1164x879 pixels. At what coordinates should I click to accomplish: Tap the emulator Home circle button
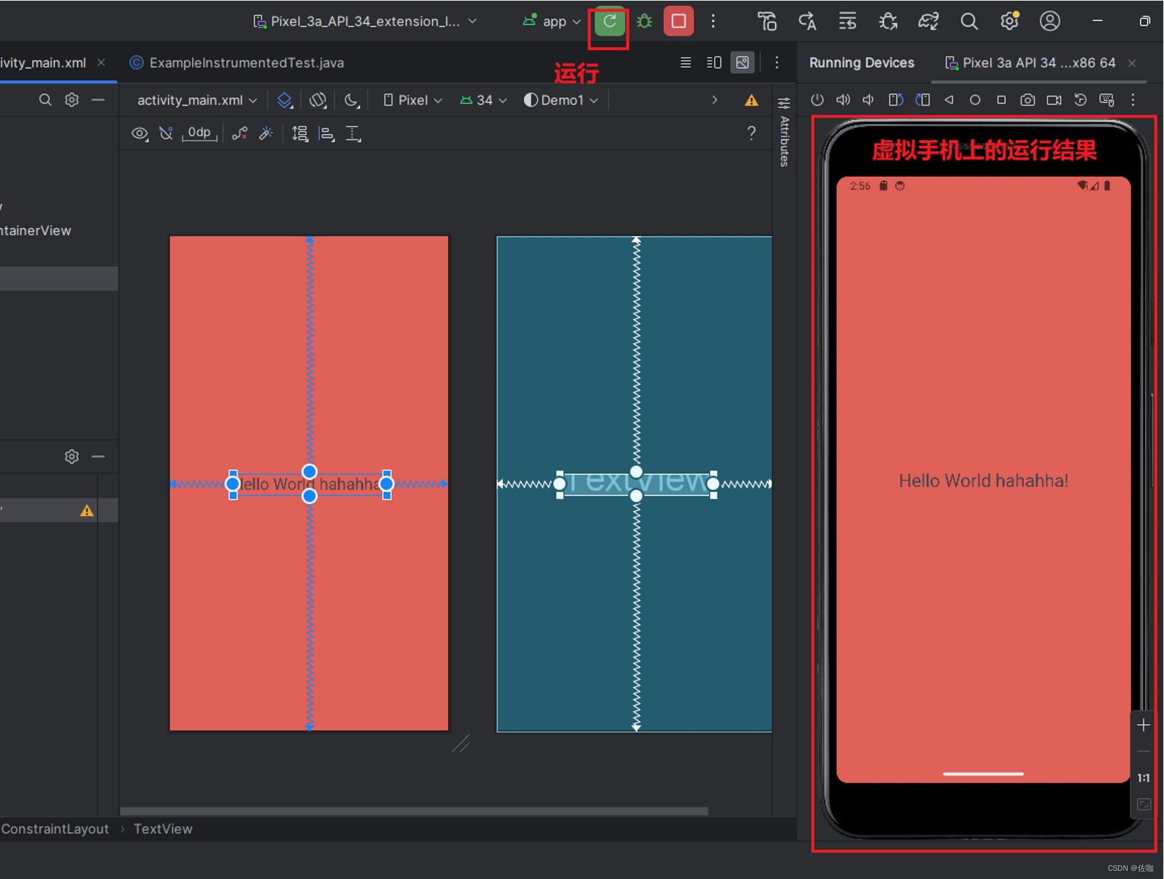point(975,100)
